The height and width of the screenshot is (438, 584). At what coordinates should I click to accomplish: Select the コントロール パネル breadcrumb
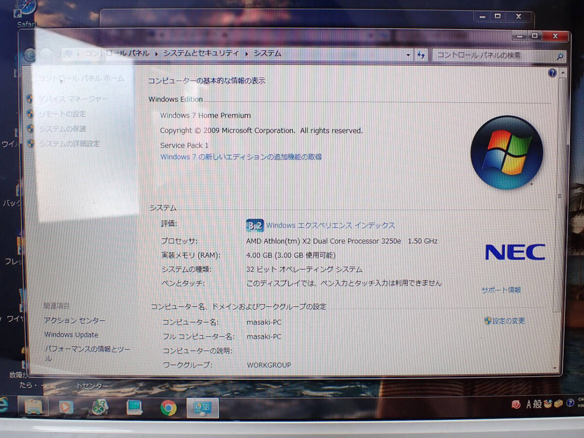pyautogui.click(x=117, y=54)
